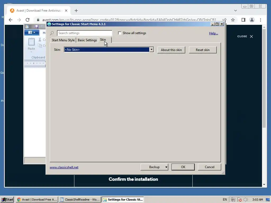Click the Action Center flag tray icon
This screenshot has width=271, height=203.
240,200
